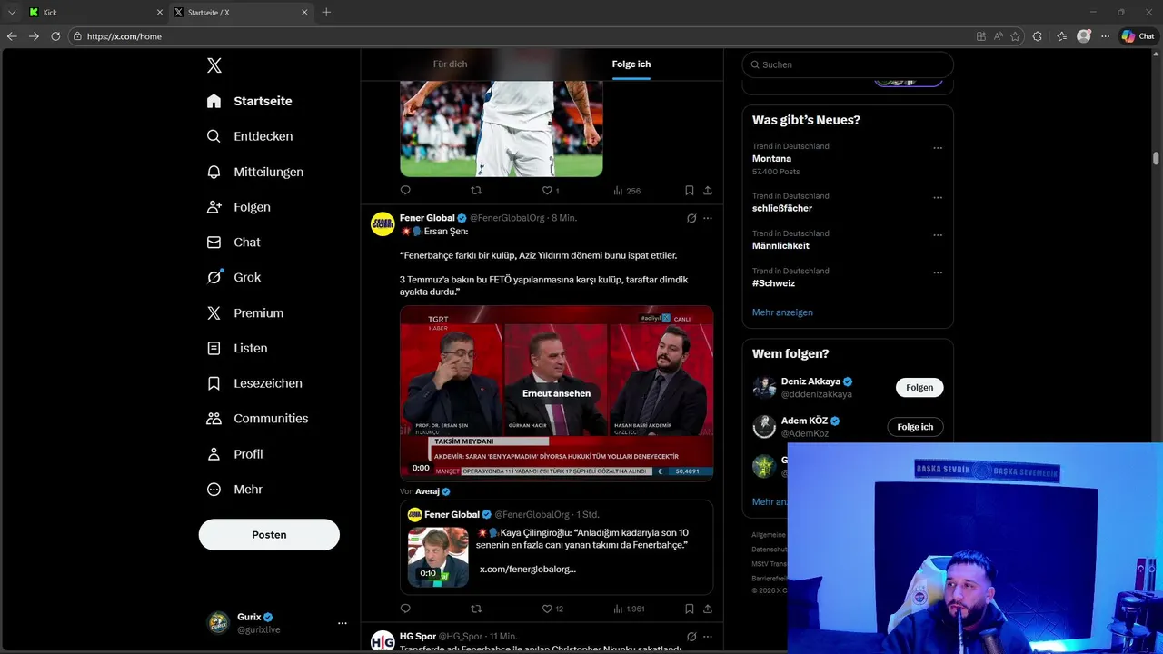
Task: Open the Männlichkeit trend
Action: tap(780, 246)
